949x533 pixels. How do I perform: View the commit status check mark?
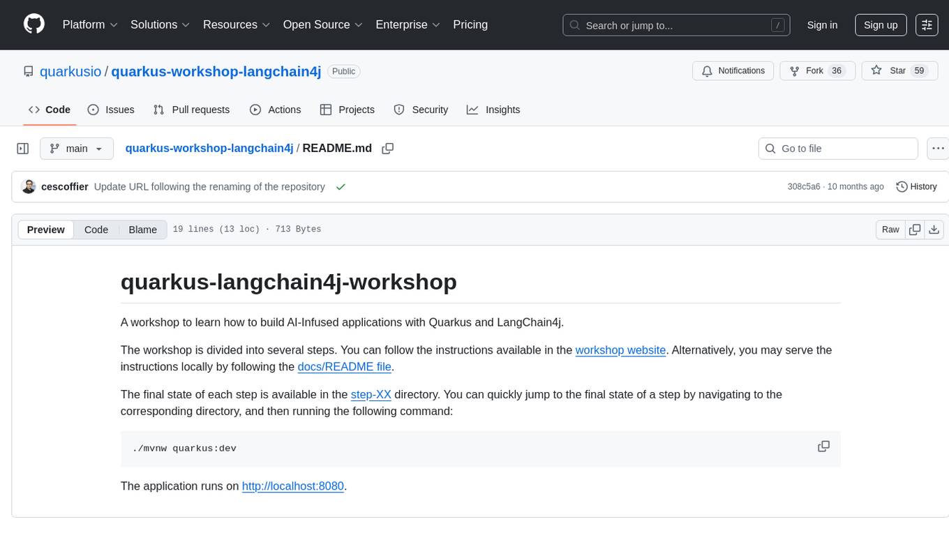coord(341,187)
